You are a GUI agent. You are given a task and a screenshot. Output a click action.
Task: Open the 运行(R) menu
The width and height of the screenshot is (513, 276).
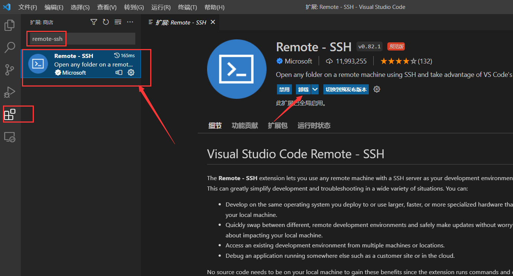[161, 7]
